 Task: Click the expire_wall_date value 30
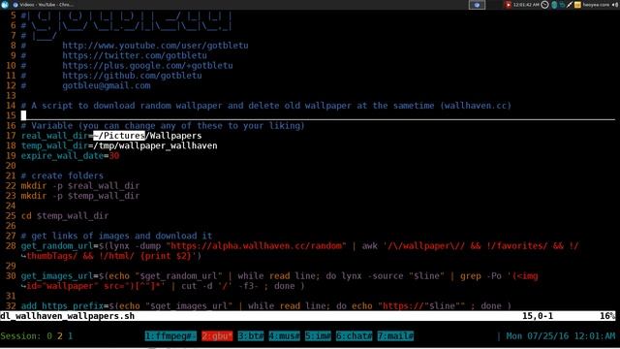tap(114, 155)
